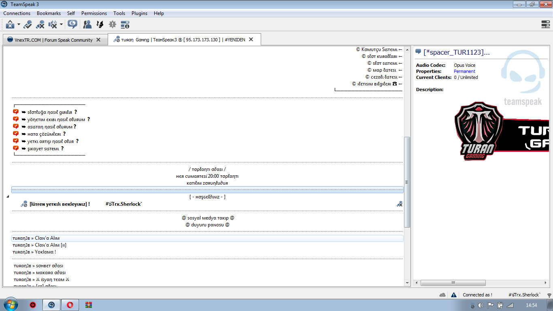
Task: Click the Permanent properties link
Action: click(x=464, y=71)
